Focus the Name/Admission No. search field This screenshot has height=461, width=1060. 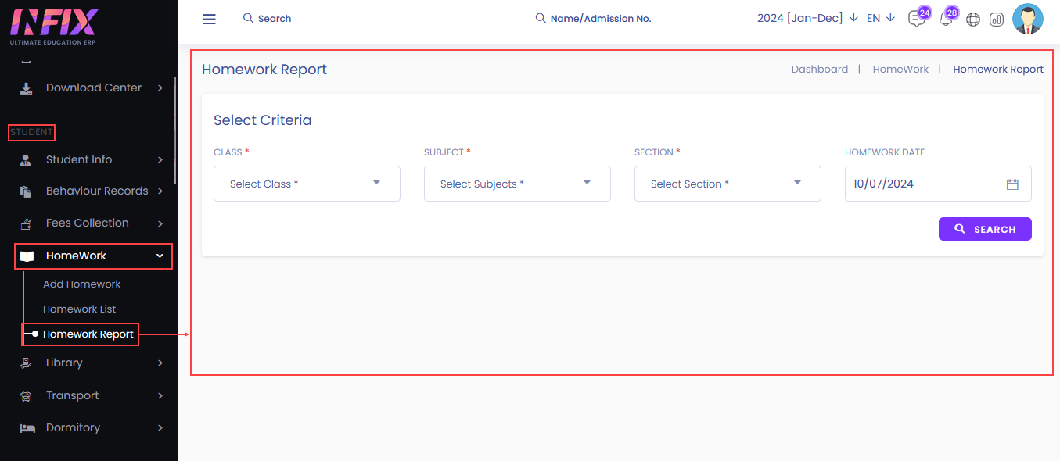tap(601, 19)
